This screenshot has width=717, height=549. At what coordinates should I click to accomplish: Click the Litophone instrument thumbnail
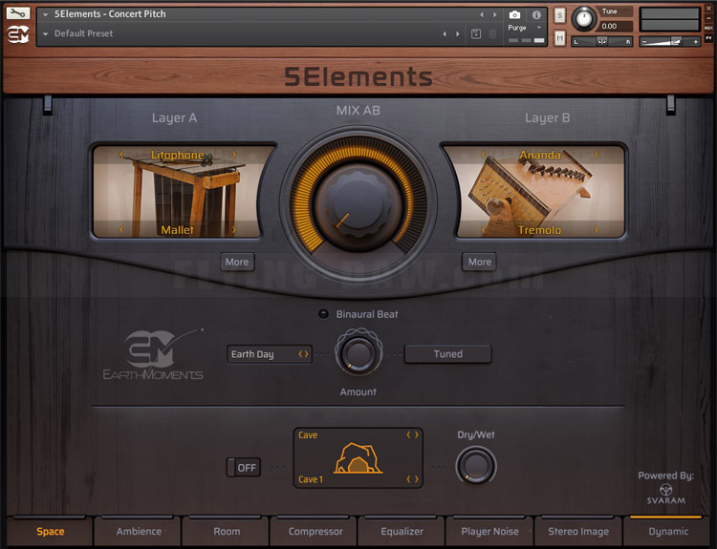pyautogui.click(x=177, y=192)
